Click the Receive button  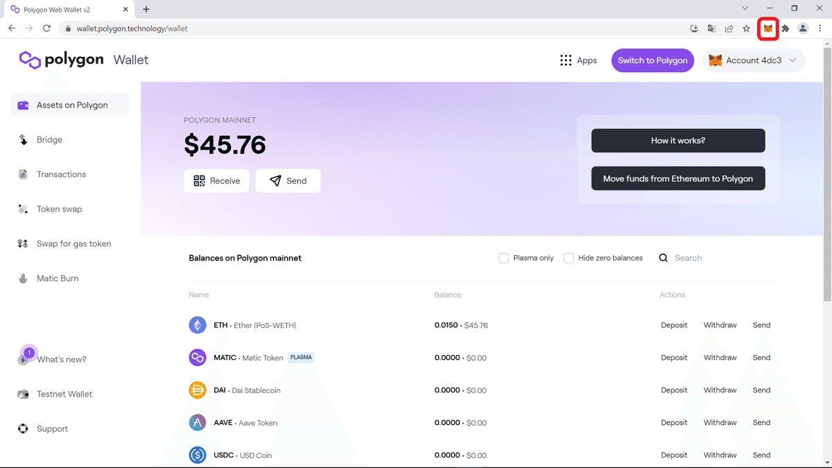click(216, 180)
